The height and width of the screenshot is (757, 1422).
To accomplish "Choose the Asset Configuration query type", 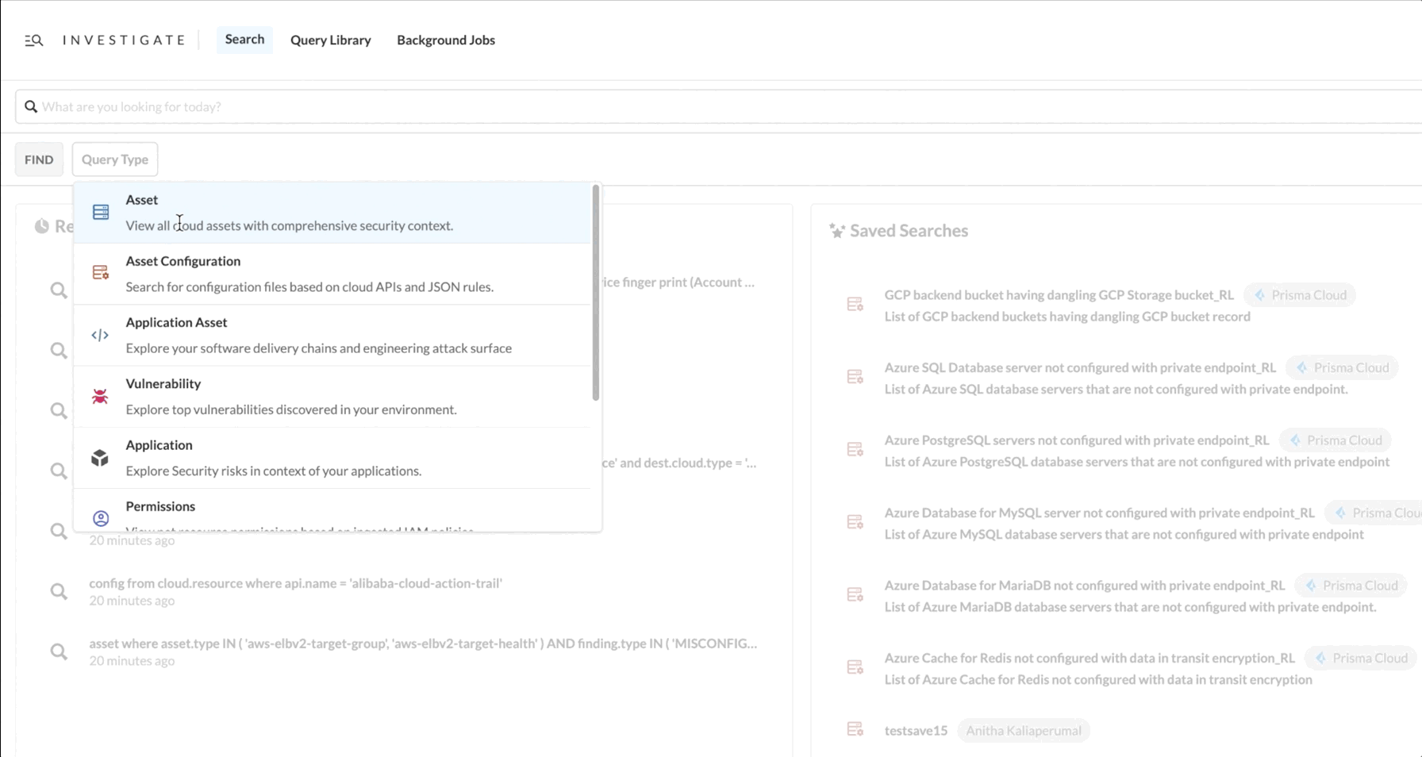I will [x=332, y=274].
